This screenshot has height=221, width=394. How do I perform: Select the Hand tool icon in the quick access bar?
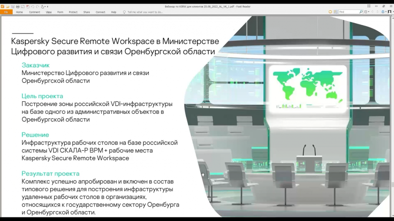click(x=42, y=7)
